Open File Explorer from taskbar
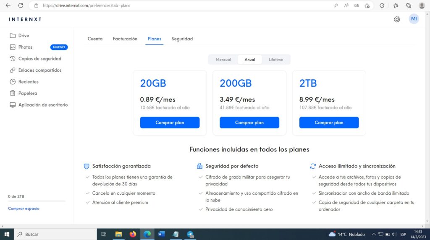 (x=118, y=234)
